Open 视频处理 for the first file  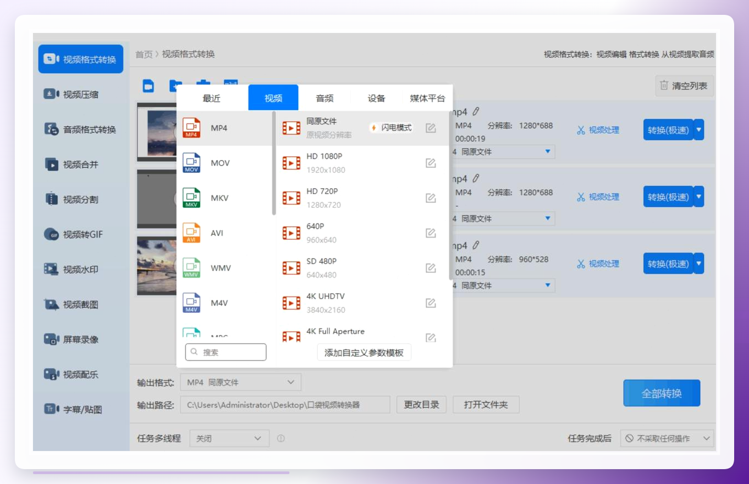[x=598, y=130]
